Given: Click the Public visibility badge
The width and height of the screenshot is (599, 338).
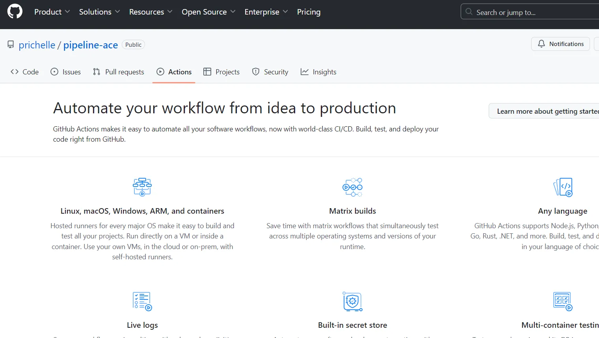Looking at the screenshot, I should pyautogui.click(x=133, y=44).
